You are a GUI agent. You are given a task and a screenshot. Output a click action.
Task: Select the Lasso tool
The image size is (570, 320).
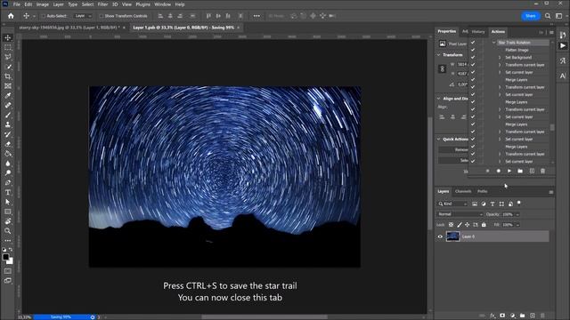pos(8,57)
